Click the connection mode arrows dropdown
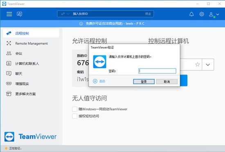Viewport: 225px width, 152px height. tap(65, 14)
